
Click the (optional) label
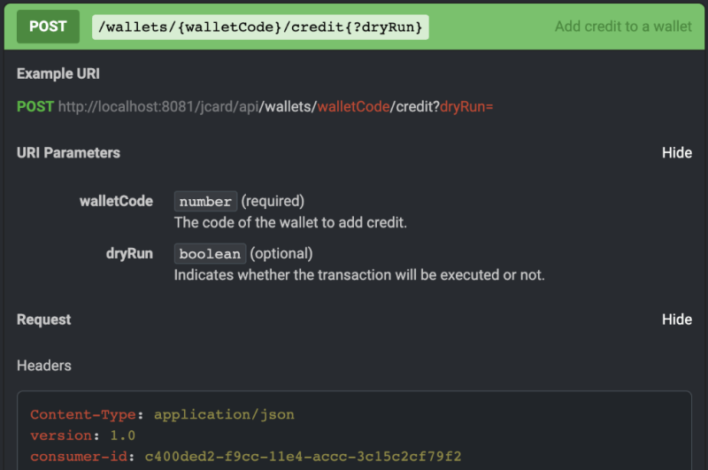coord(281,253)
